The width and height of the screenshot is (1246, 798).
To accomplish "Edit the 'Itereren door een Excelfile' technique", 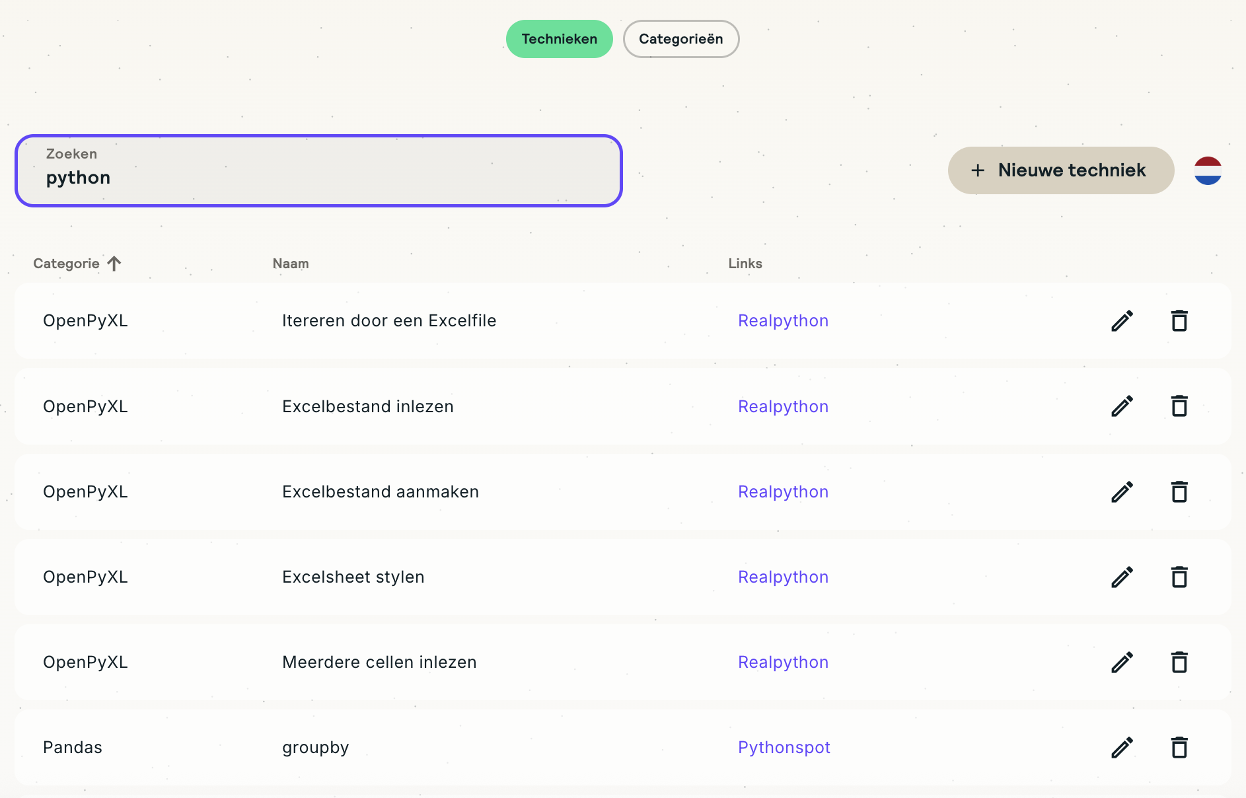I will (x=1122, y=321).
